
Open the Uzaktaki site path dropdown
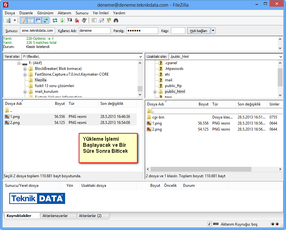[280, 57]
